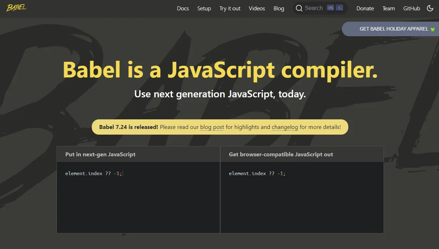The height and width of the screenshot is (249, 439).
Task: Open the Blog link in navbar
Action: coord(279,9)
